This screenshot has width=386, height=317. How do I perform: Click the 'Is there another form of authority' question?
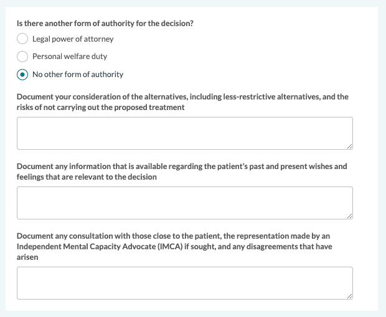tap(105, 23)
